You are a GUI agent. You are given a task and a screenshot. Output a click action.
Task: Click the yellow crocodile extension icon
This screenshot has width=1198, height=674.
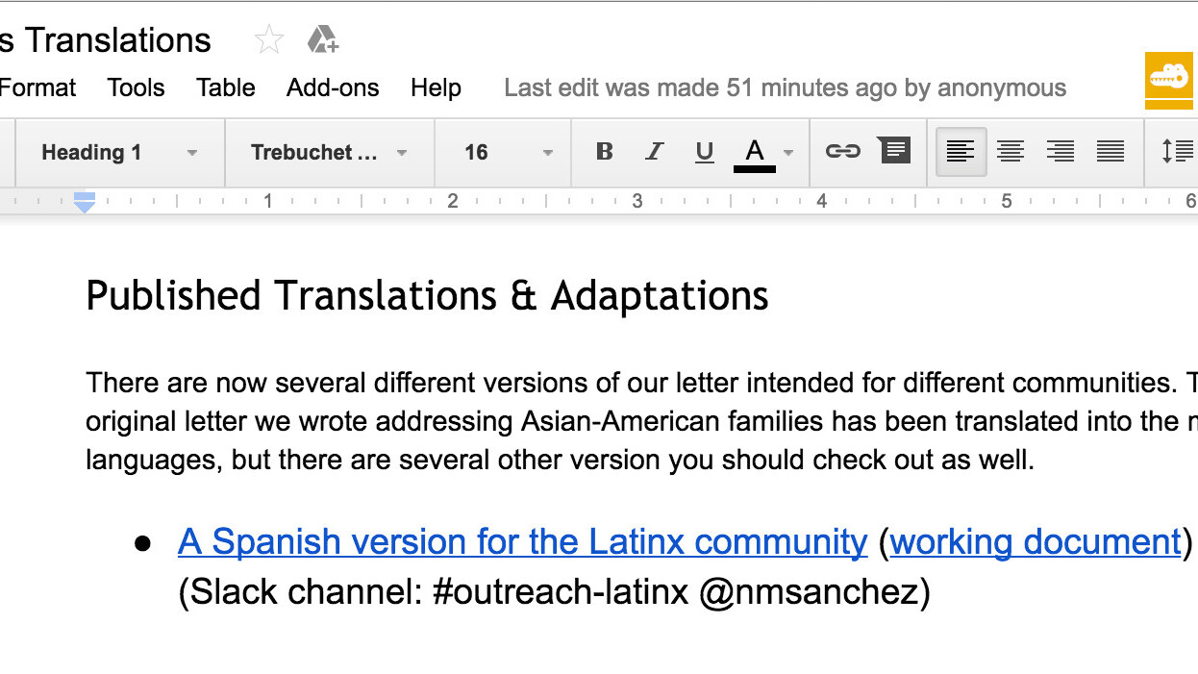tap(1168, 81)
